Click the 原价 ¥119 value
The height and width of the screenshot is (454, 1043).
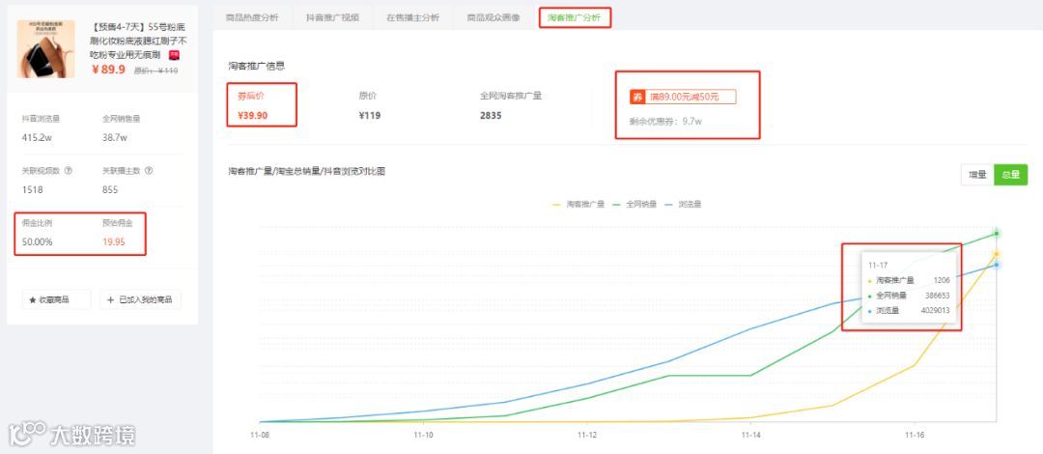point(369,115)
